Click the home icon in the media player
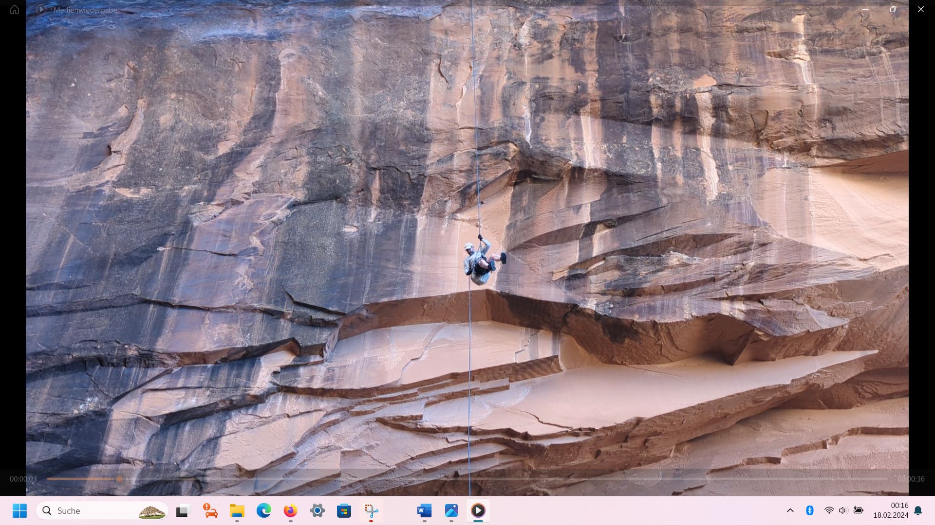Viewport: 935px width, 525px height. [x=15, y=10]
